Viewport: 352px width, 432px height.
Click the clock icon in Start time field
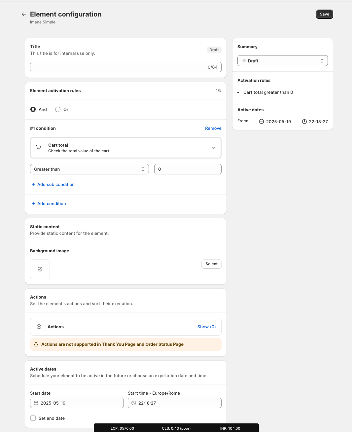[x=134, y=403]
